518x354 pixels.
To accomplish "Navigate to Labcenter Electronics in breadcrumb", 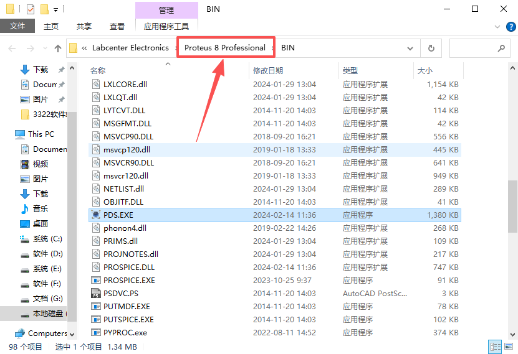I will pos(130,48).
